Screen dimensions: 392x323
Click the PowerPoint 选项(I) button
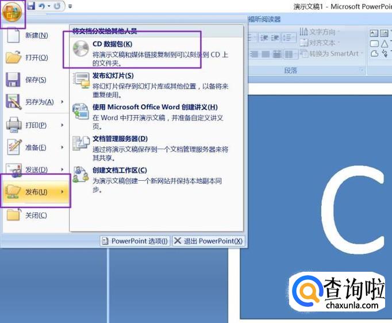coord(135,241)
